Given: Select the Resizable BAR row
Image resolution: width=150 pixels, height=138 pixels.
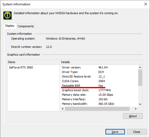Looking at the screenshot, I should click(x=99, y=86).
